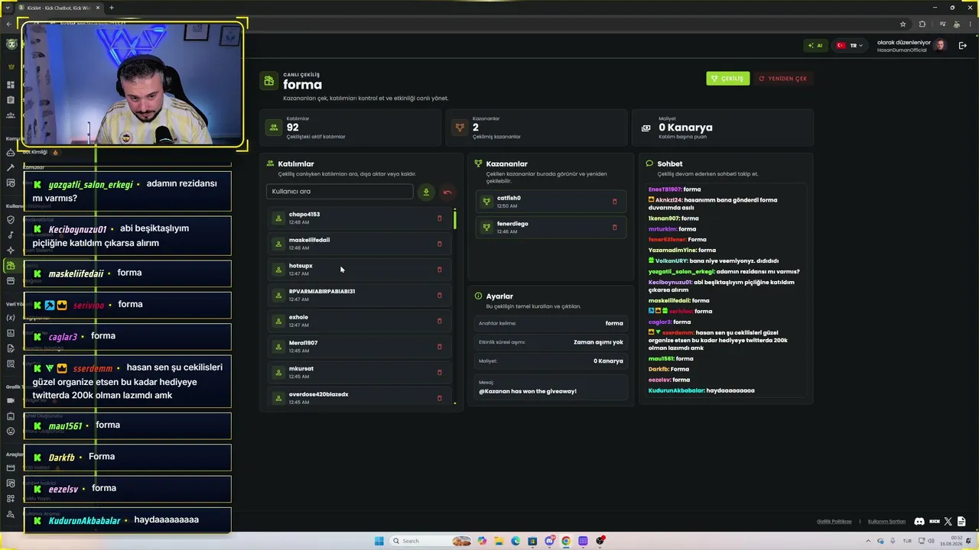Viewport: 979px width, 550px height.
Task: Click the Zaman aşımı yok setting value
Action: pos(598,342)
